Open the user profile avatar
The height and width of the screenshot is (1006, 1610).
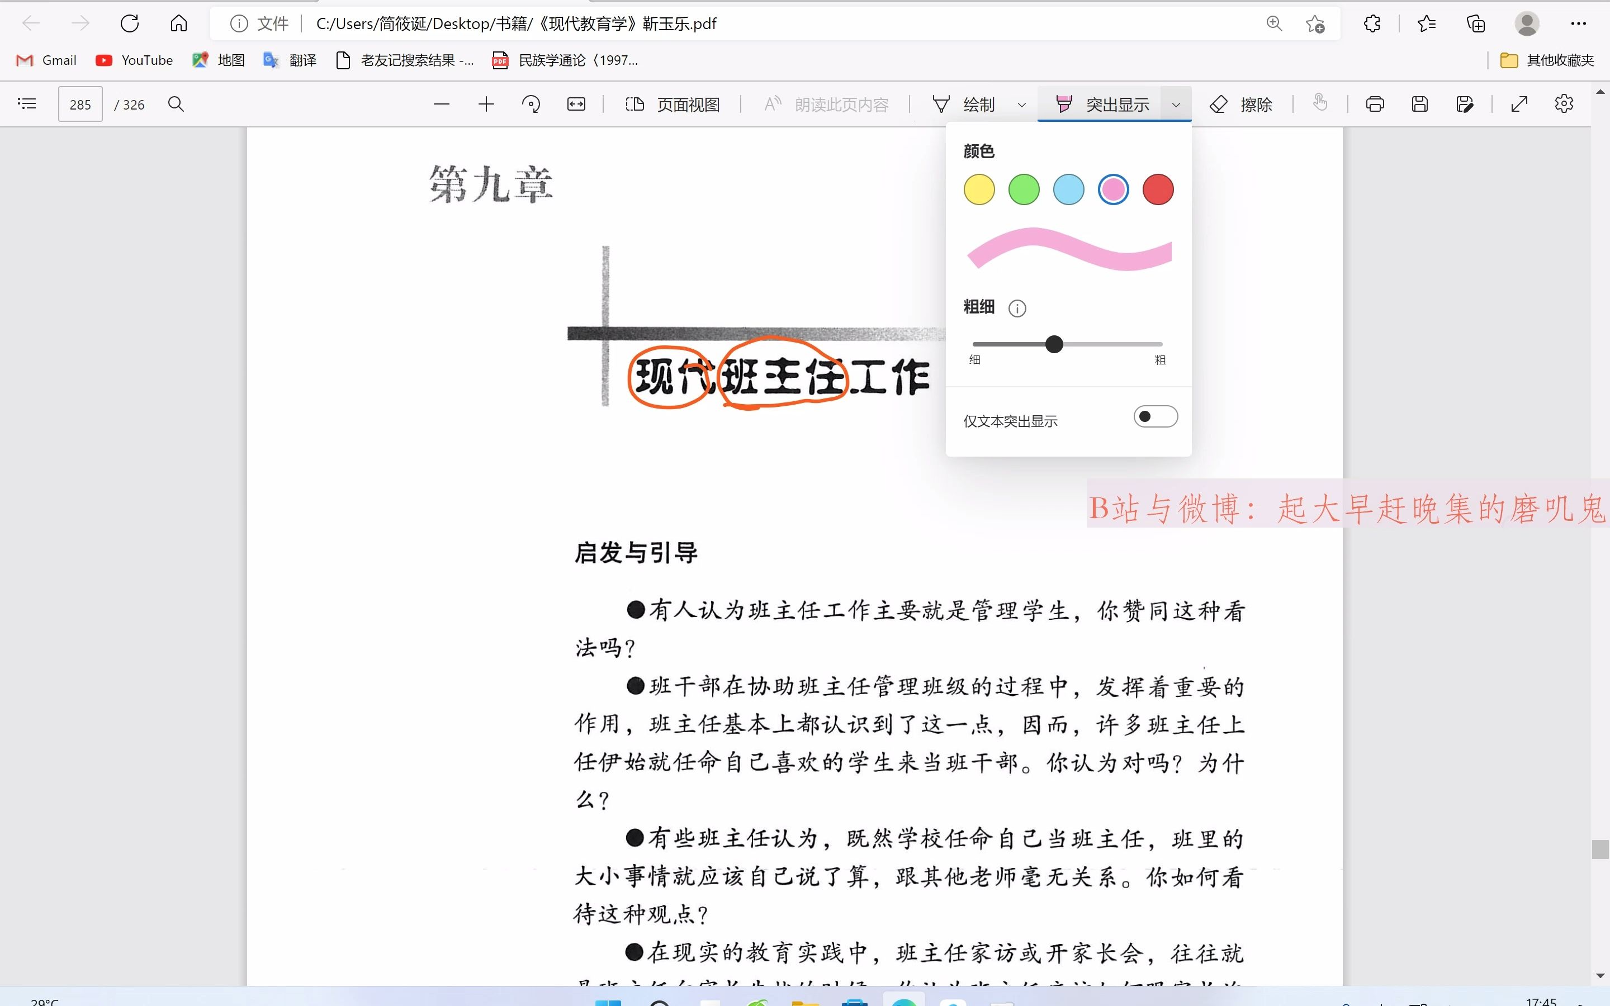coord(1527,24)
